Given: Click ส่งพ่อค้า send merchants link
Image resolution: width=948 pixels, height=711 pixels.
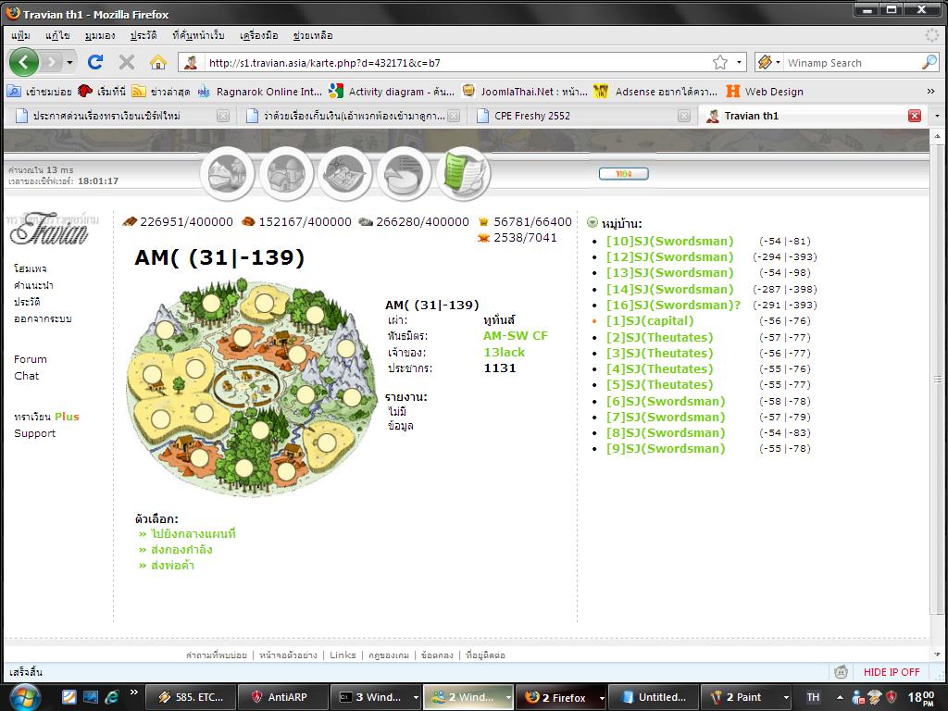Looking at the screenshot, I should (x=172, y=566).
